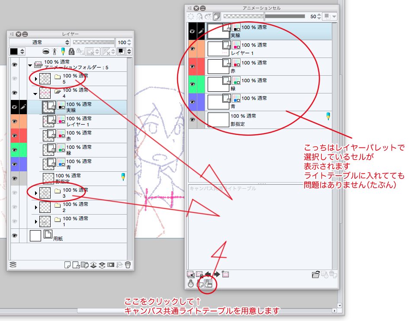411x321 pixels.
Task: Hide the animation folder layer eye
Action: point(15,64)
